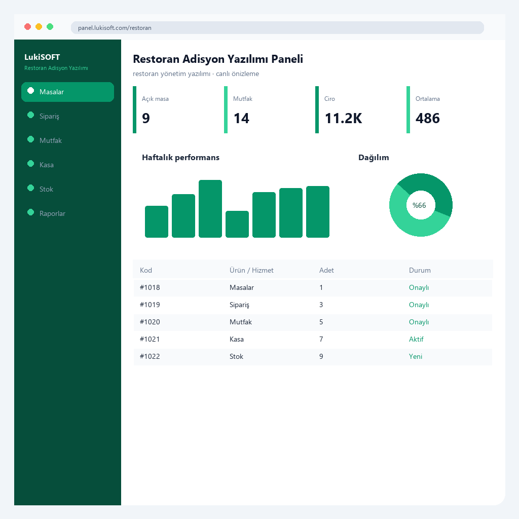
Task: Click the Açık masa stat card
Action: point(174,110)
